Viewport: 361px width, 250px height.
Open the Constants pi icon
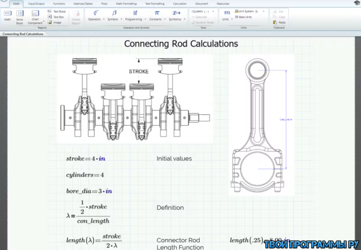tap(157, 13)
